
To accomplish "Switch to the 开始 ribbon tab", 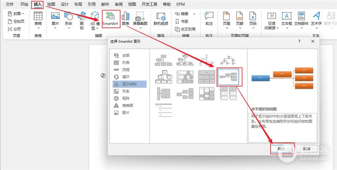I will pyautogui.click(x=24, y=4).
